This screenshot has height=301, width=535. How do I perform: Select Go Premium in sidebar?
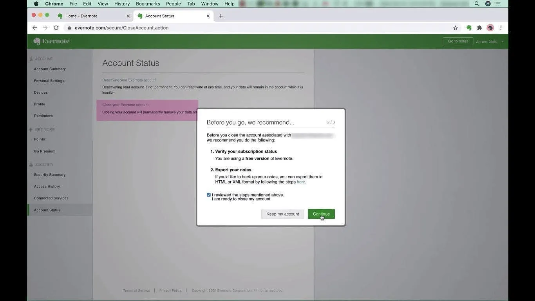click(45, 151)
